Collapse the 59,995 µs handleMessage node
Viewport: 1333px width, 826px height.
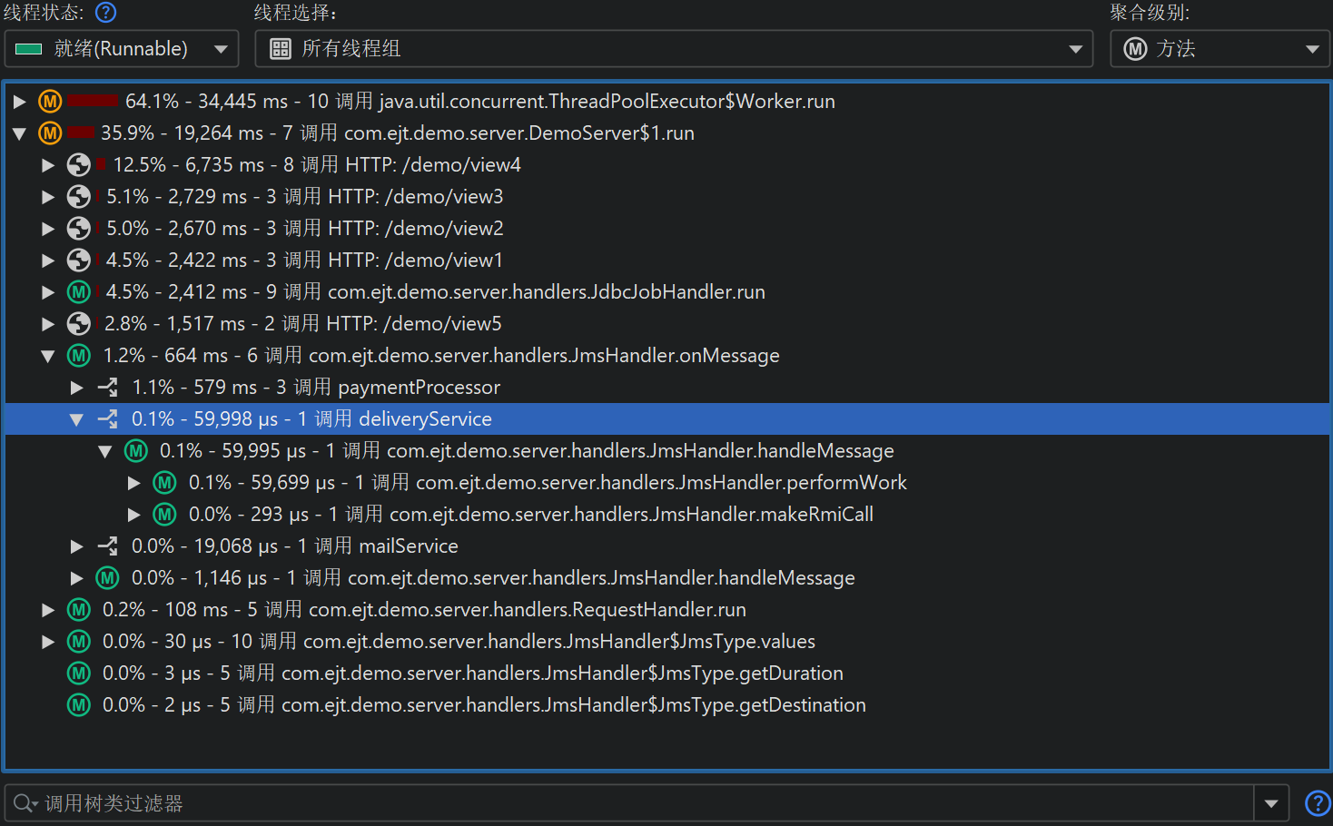tap(105, 451)
